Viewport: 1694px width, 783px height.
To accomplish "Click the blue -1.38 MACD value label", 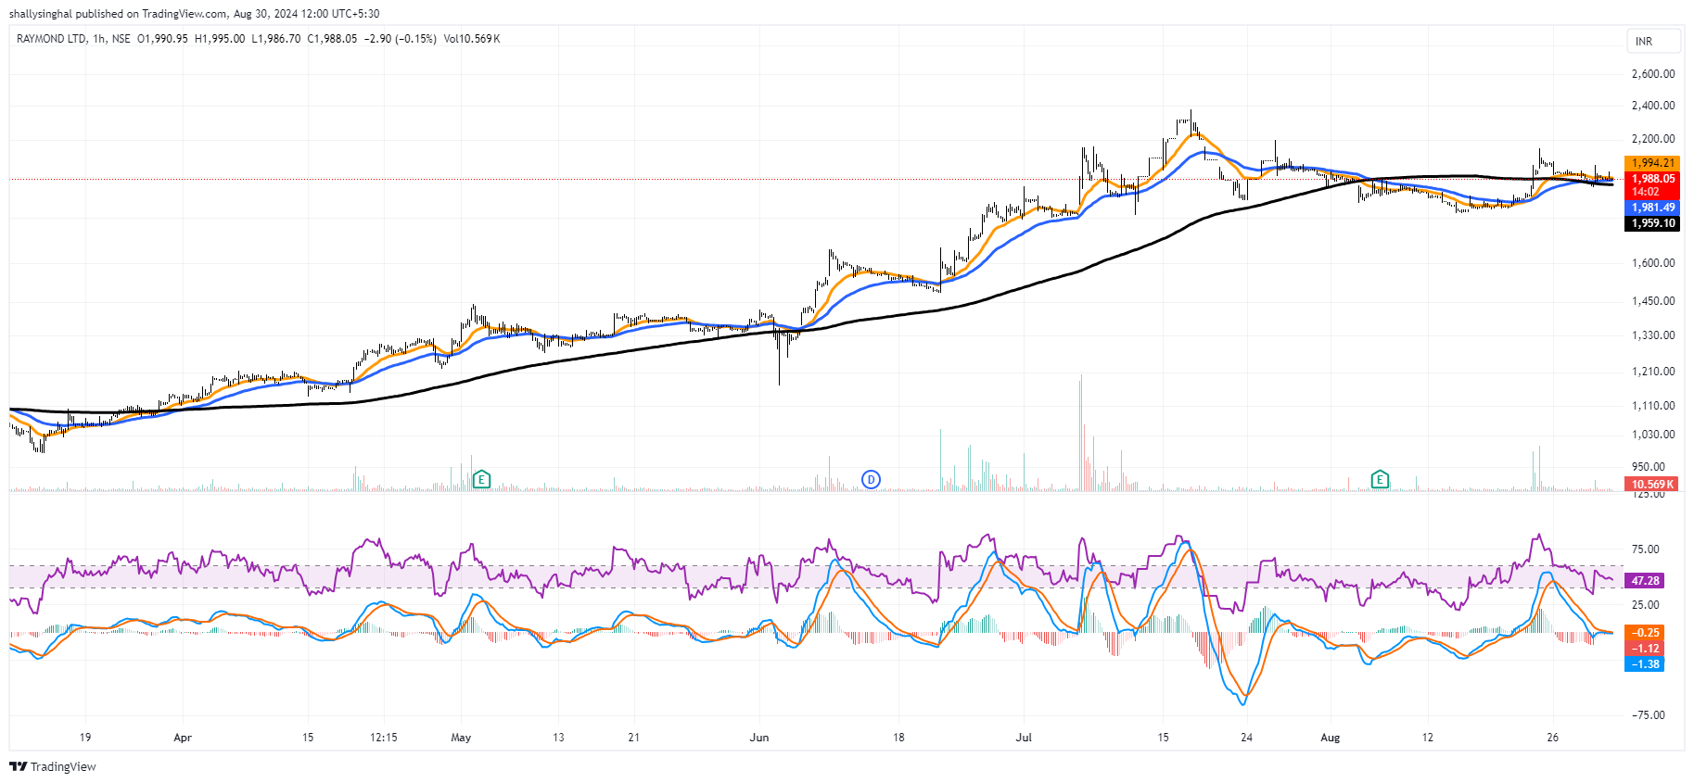I will [x=1645, y=664].
